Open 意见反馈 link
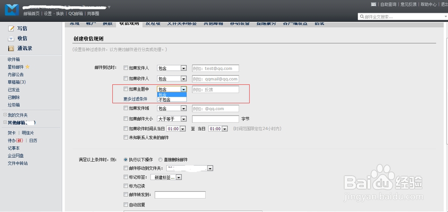448x212 pixels. click(x=409, y=4)
